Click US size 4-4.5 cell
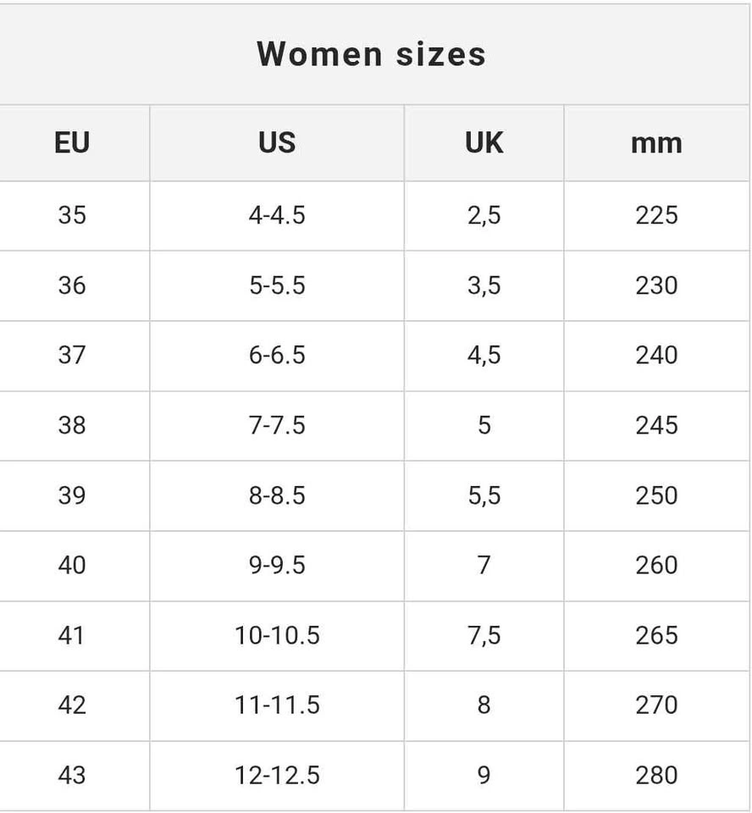This screenshot has height=813, width=752. (x=277, y=215)
